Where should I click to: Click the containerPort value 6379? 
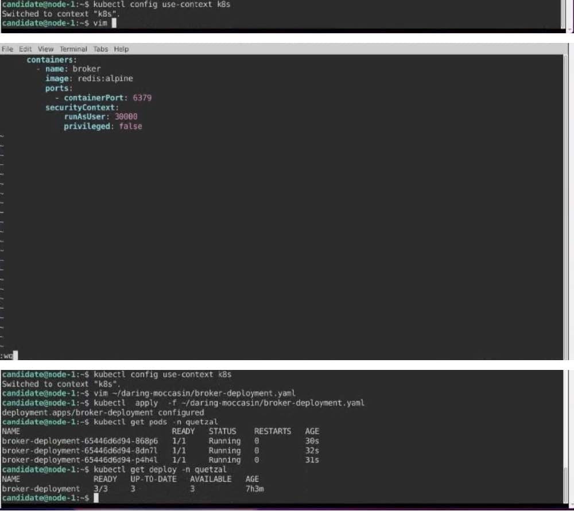[142, 98]
